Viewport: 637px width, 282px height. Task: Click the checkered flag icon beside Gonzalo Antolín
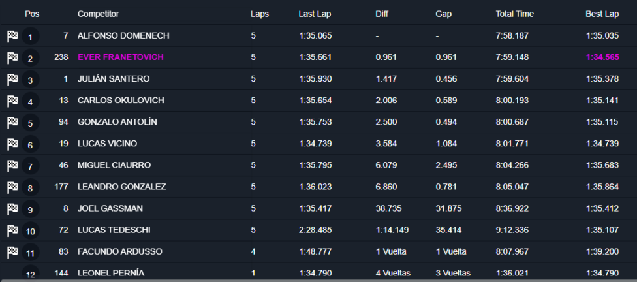click(x=12, y=123)
